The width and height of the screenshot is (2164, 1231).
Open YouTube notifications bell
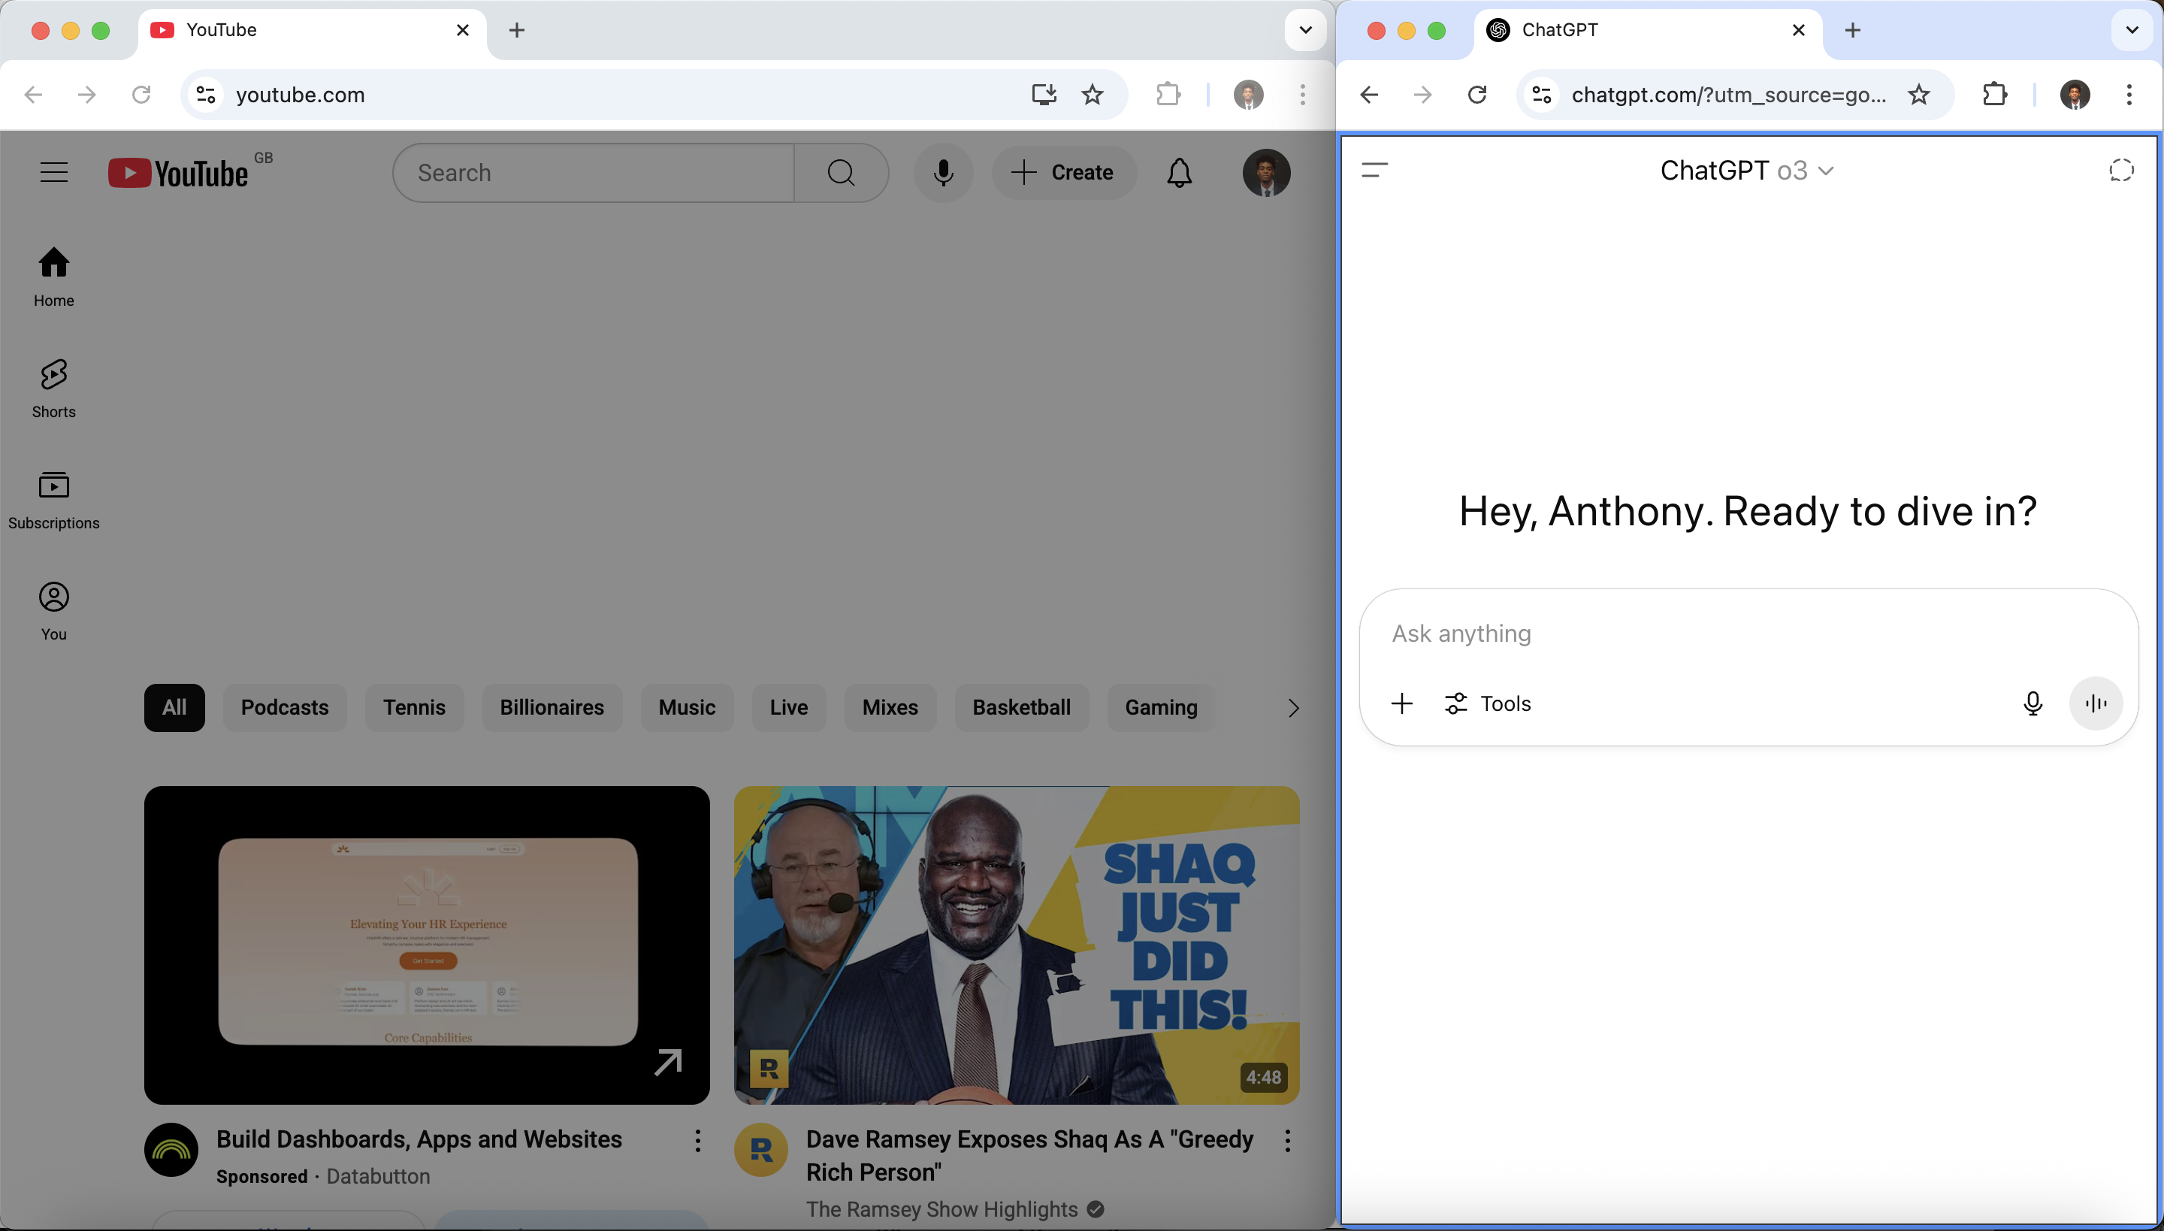point(1179,173)
